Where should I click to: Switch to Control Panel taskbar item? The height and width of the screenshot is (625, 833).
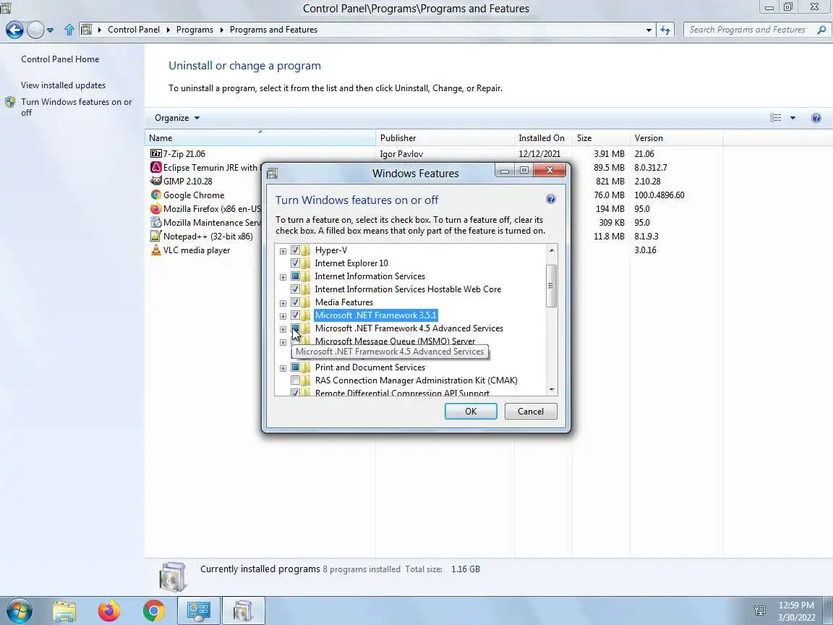coord(199,611)
